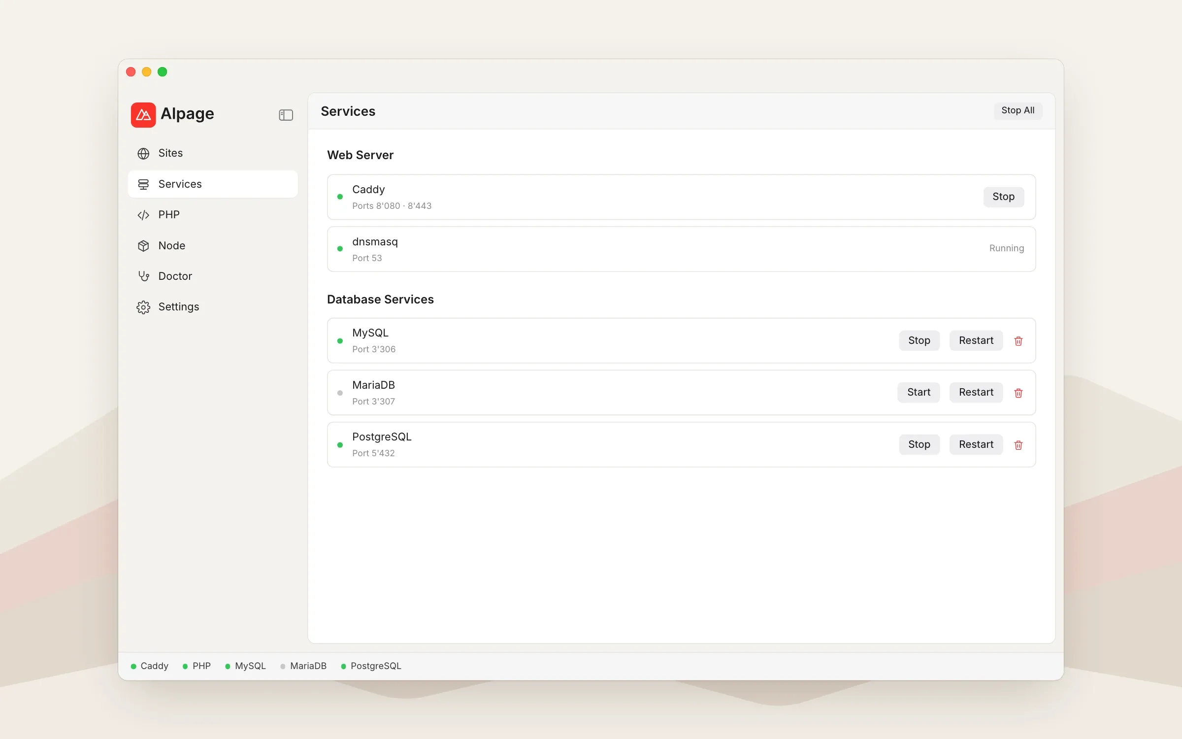The image size is (1182, 739).
Task: Open the Doctor section
Action: click(213, 276)
